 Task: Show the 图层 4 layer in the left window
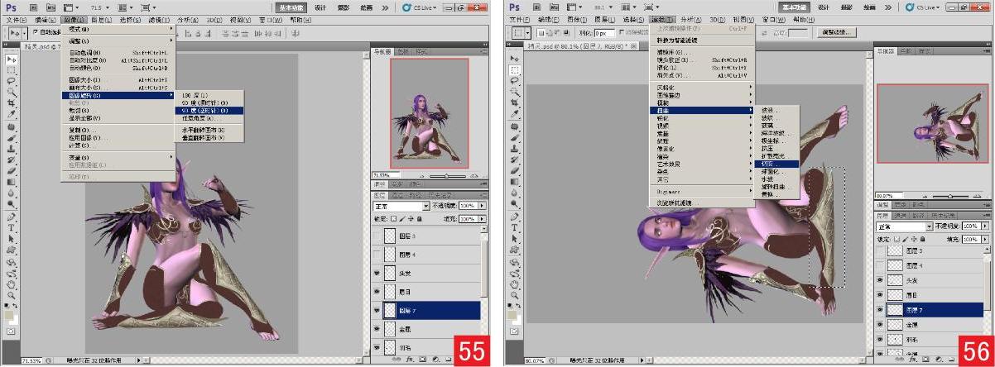(377, 254)
